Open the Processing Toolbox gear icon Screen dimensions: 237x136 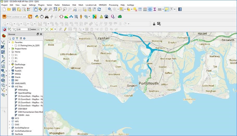(150, 9)
